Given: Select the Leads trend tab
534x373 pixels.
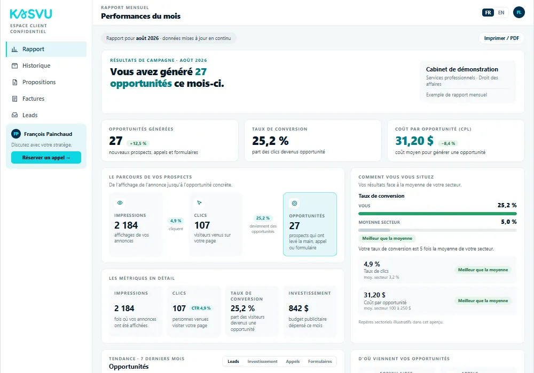Looking at the screenshot, I should [233, 361].
